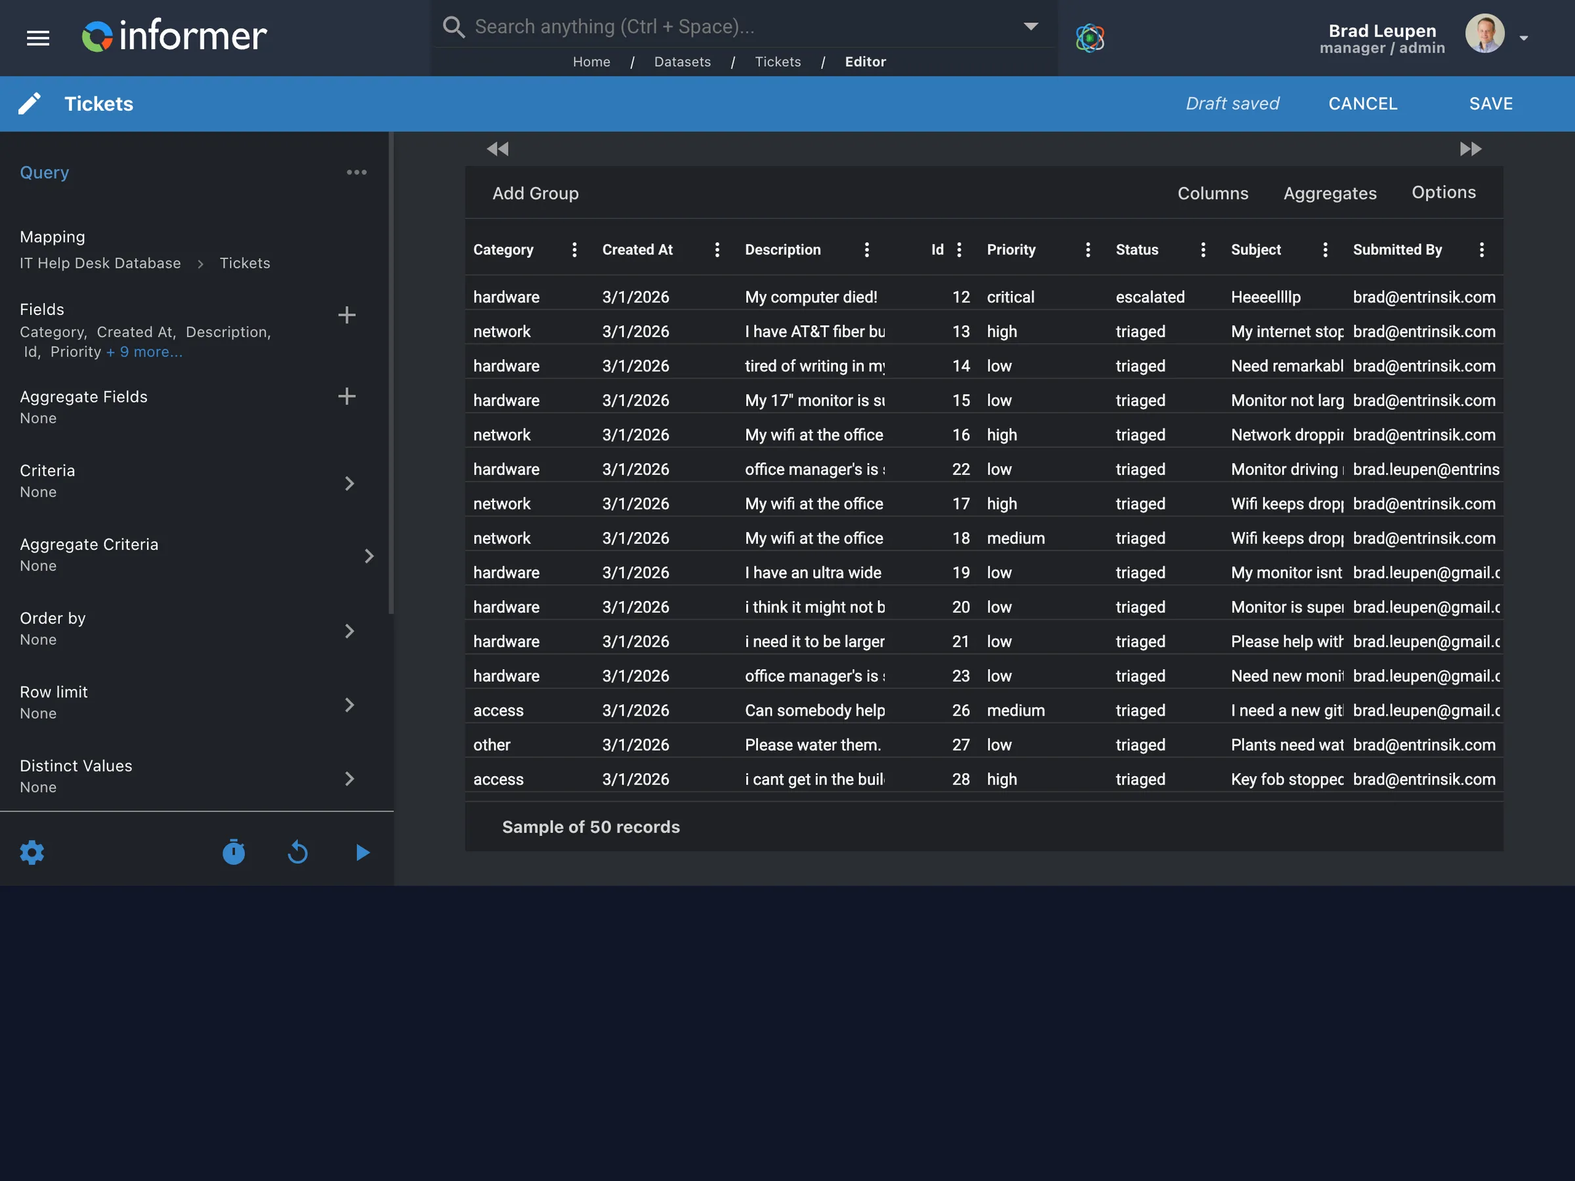Expand the Order by section
This screenshot has height=1181, width=1575.
350,631
